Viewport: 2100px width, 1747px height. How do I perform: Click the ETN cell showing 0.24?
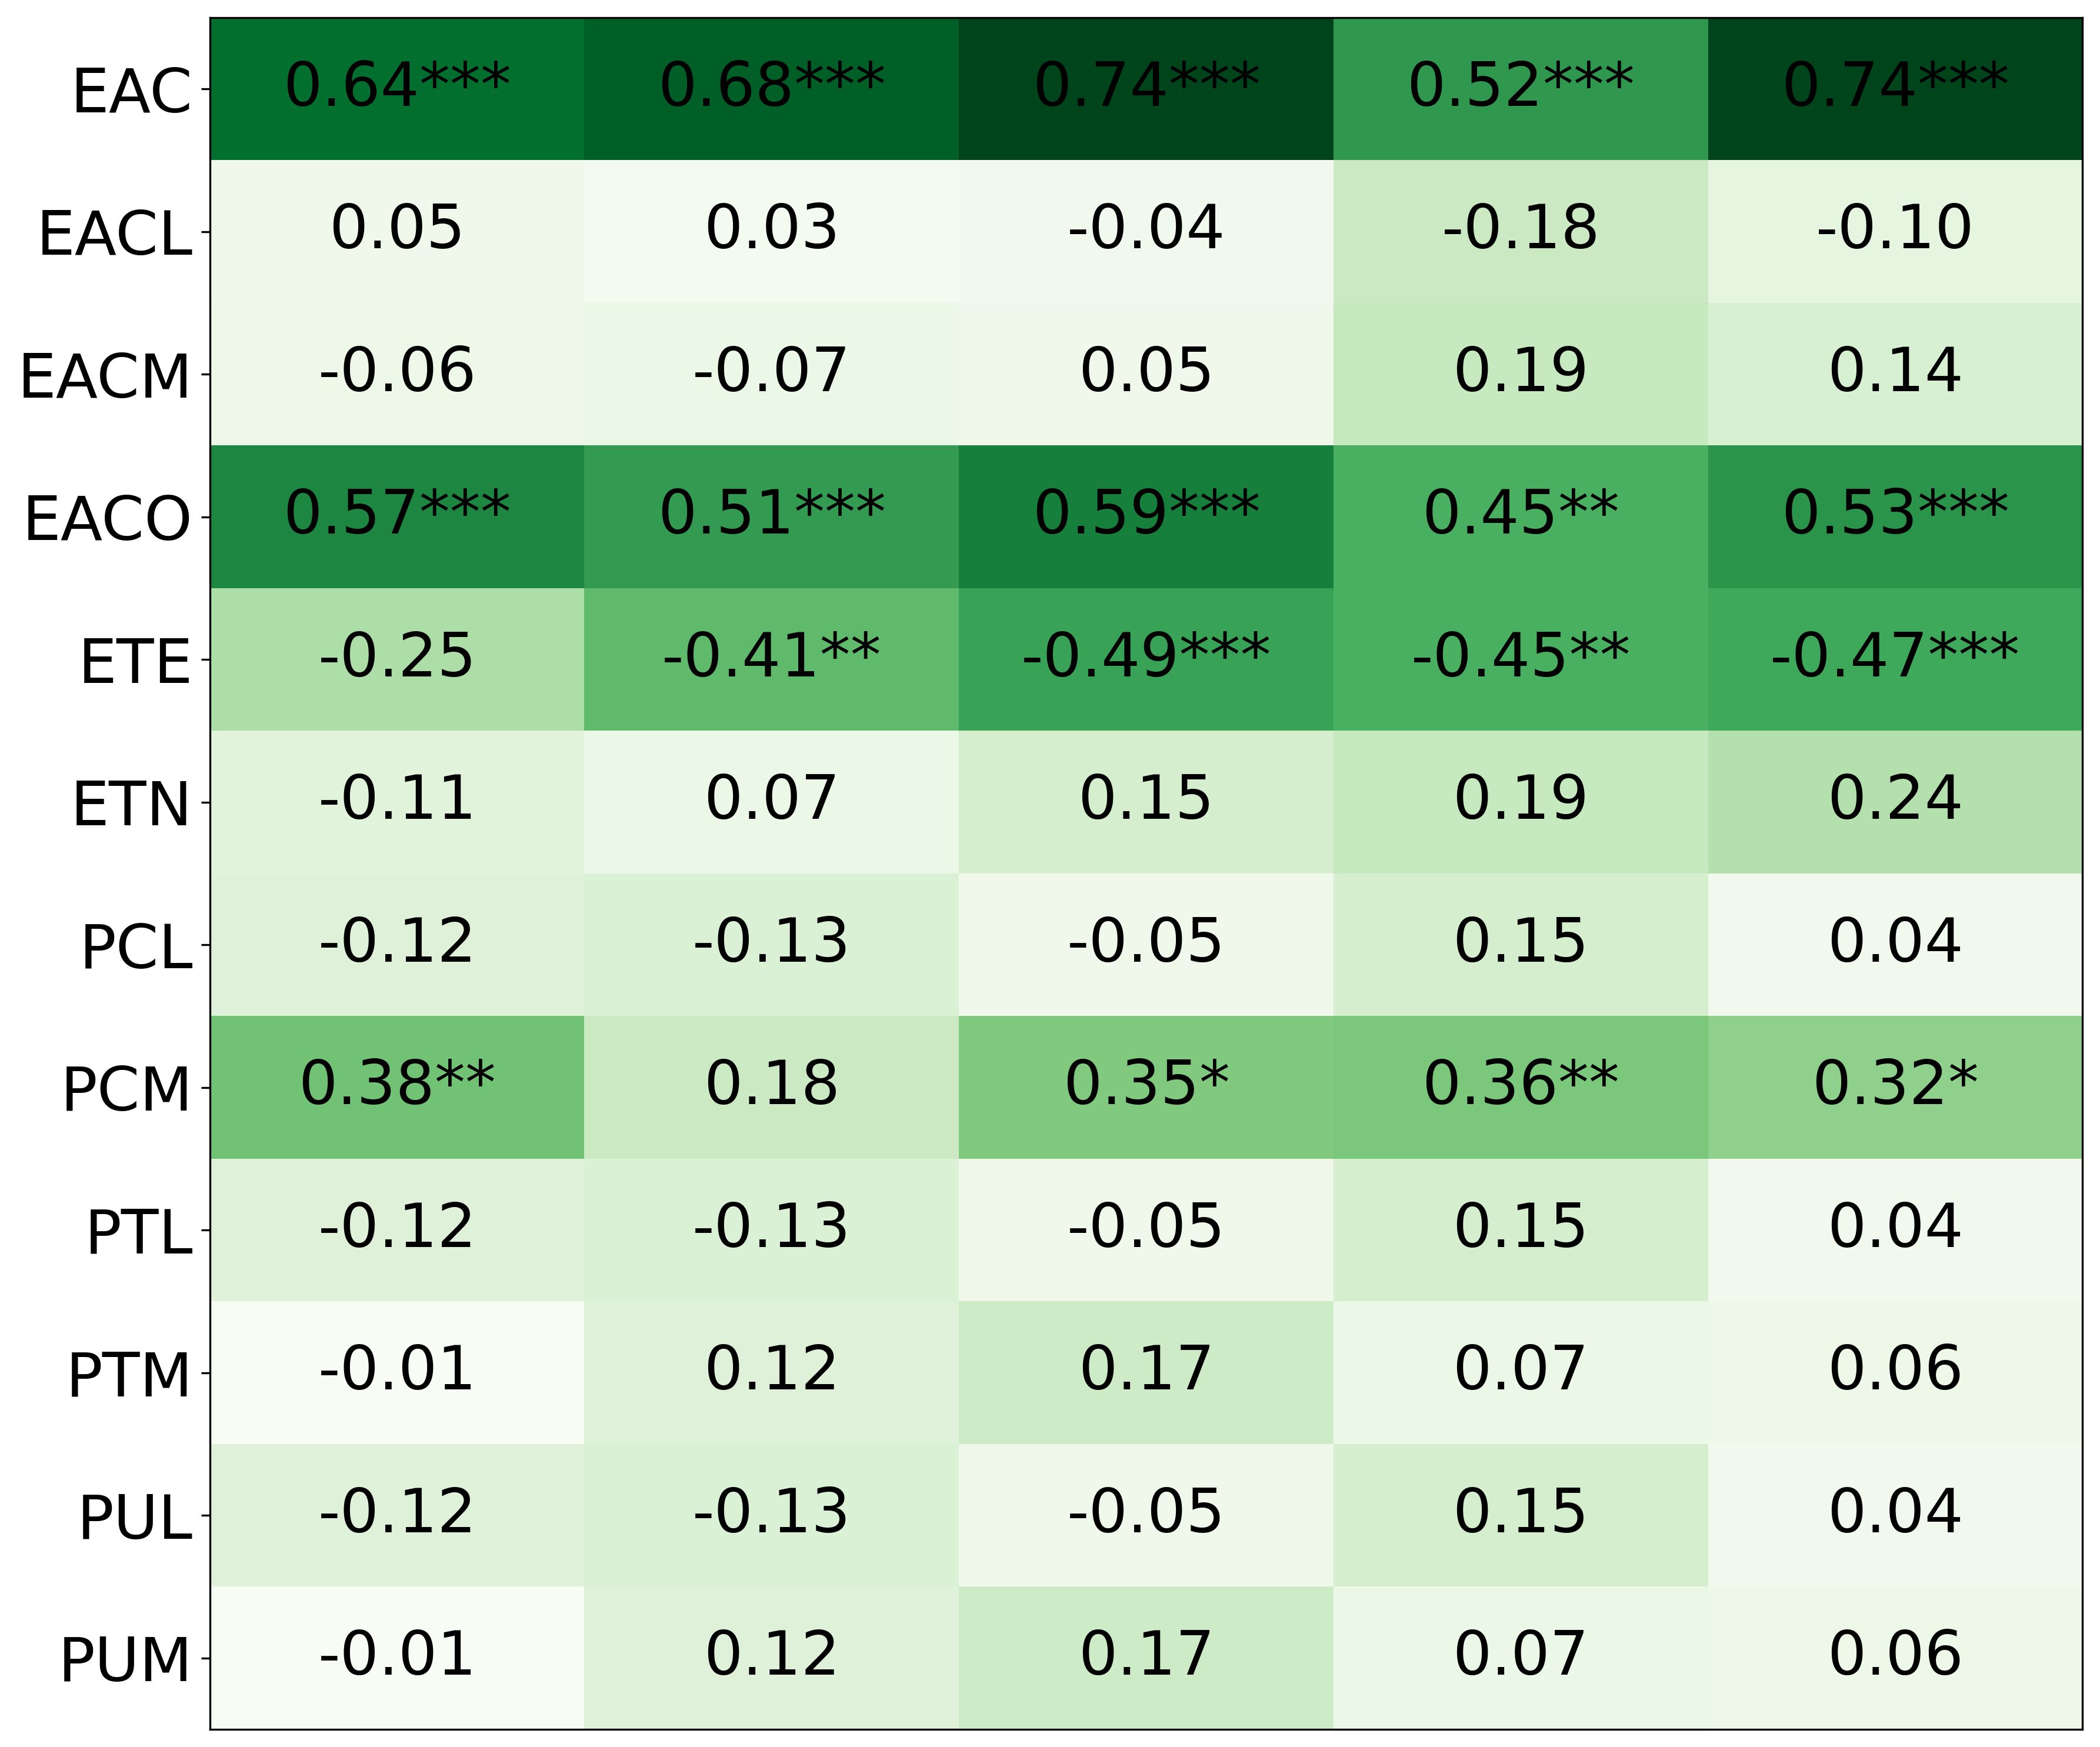(x=1894, y=801)
